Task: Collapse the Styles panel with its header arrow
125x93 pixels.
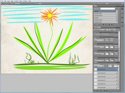Action: click(118, 6)
